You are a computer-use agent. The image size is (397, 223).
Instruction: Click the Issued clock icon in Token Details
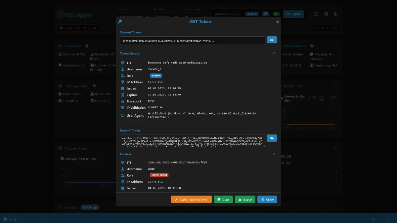pos(123,89)
